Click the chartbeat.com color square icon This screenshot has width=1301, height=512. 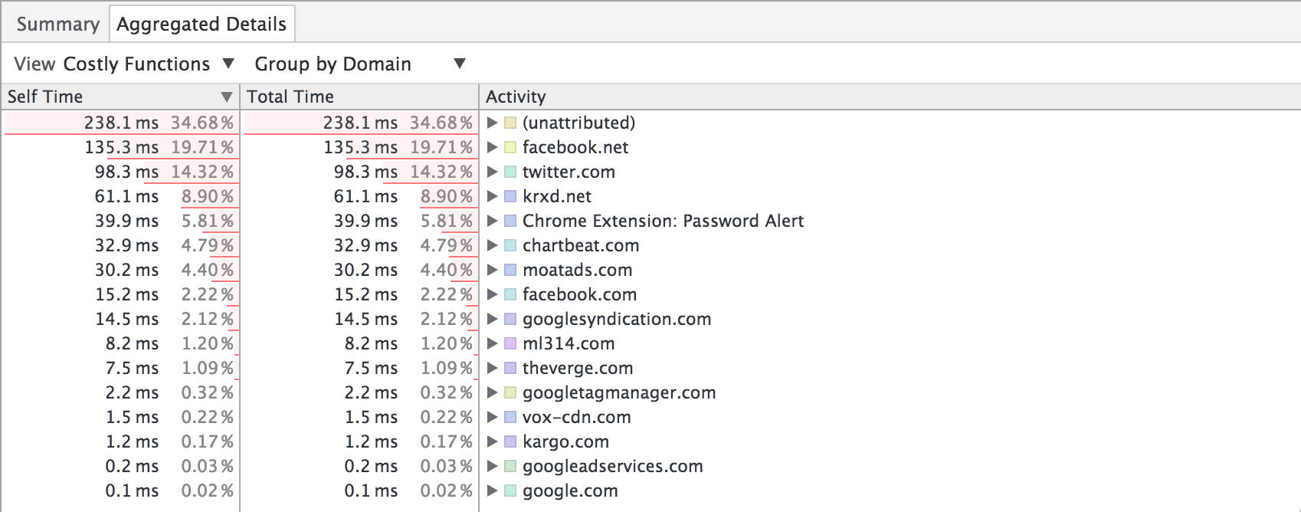[x=510, y=246]
